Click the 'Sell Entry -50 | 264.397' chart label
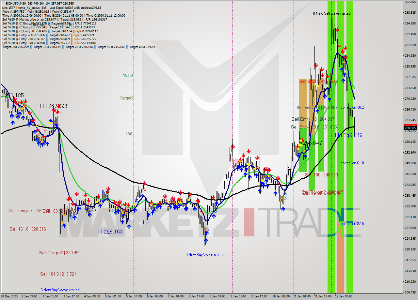The image size is (418, 300). (x=313, y=119)
